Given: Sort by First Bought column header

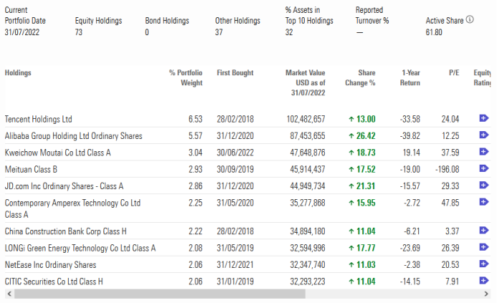Looking at the screenshot, I should coord(235,73).
